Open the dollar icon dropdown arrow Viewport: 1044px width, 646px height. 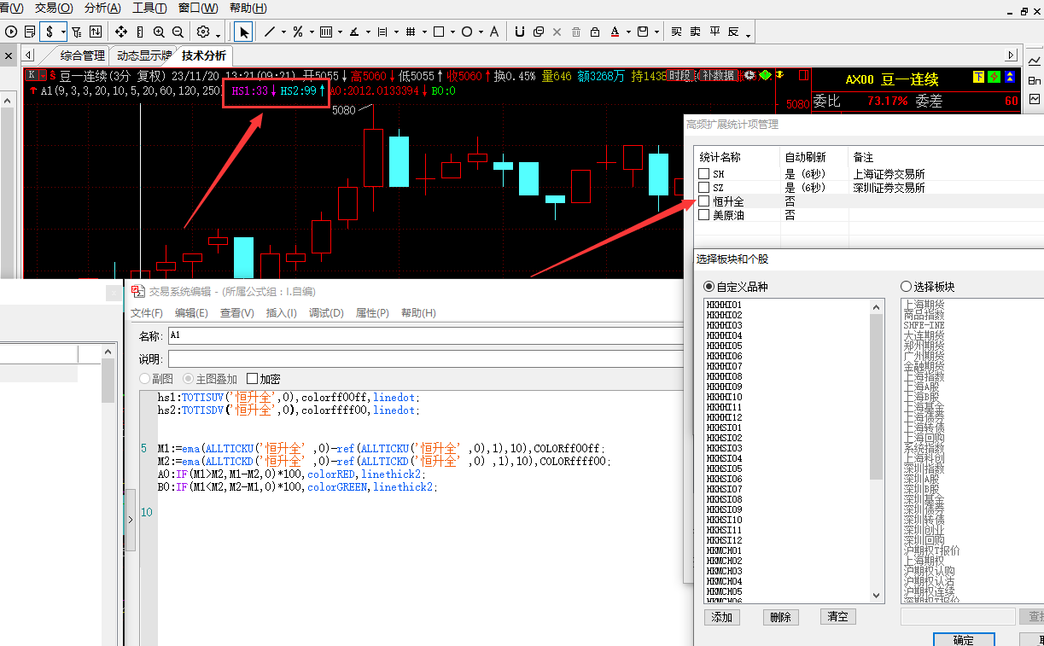63,32
